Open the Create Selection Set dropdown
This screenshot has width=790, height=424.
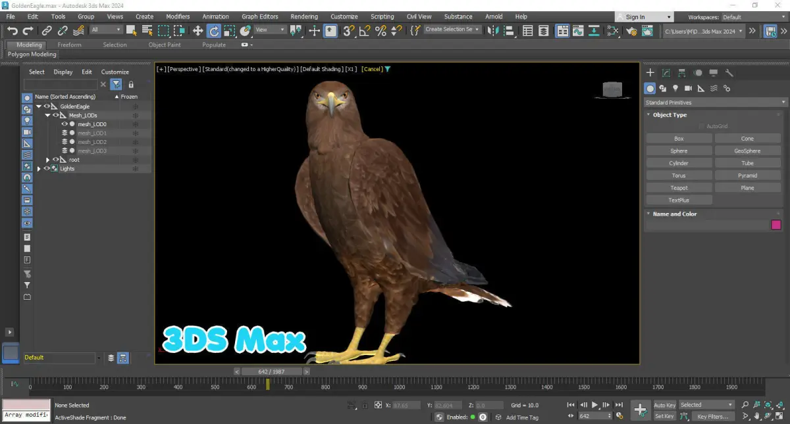452,30
